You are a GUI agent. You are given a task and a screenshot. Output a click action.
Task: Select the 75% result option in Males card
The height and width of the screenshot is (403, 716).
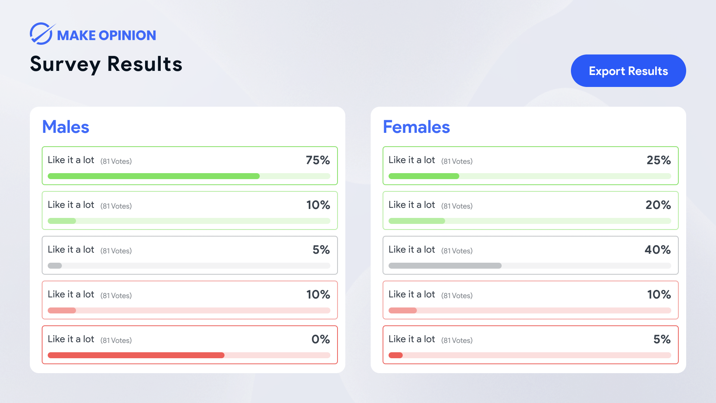[x=189, y=165]
